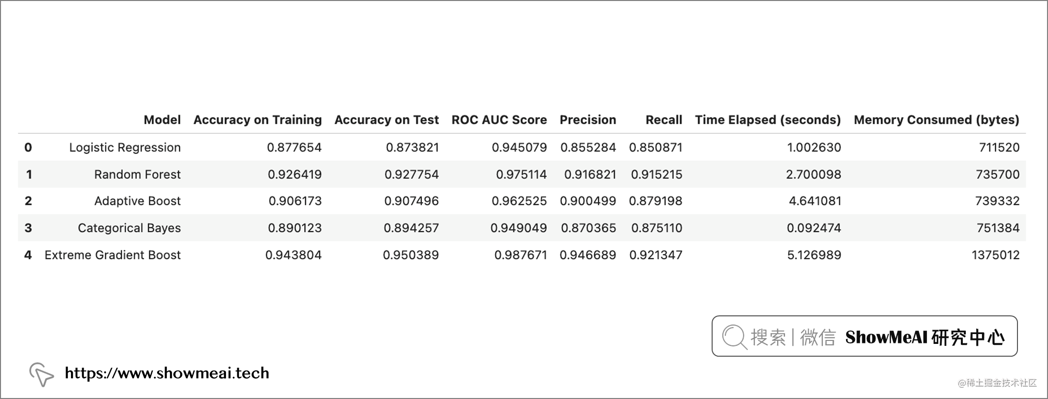Screen dimensions: 1048x399
Task: Select the Extreme Gradient Boost model cell
Action: click(x=113, y=255)
